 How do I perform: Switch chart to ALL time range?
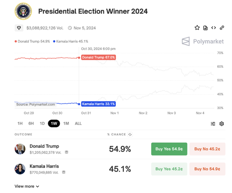point(78,123)
